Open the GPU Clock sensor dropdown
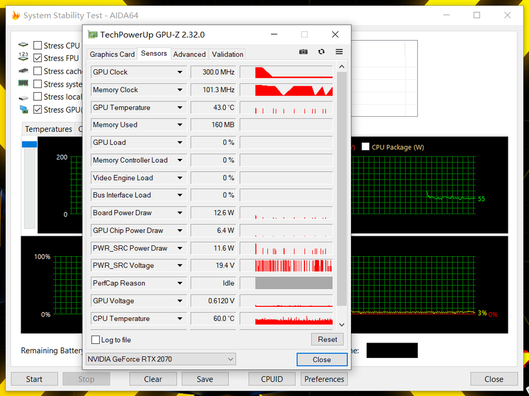Screen dimensions: 529x396 (180, 72)
